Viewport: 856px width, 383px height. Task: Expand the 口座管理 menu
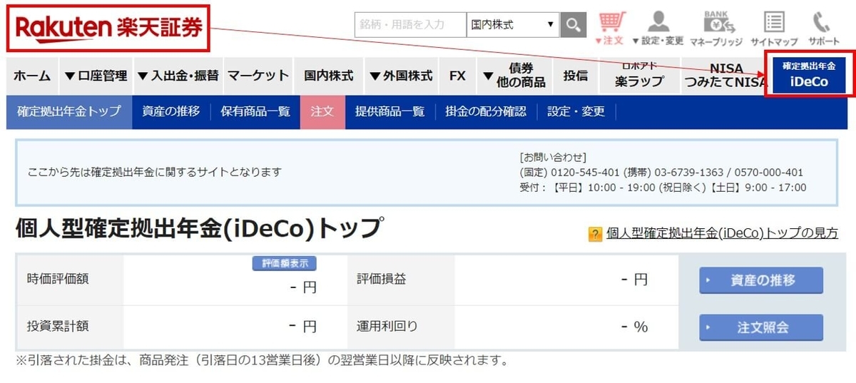point(96,76)
